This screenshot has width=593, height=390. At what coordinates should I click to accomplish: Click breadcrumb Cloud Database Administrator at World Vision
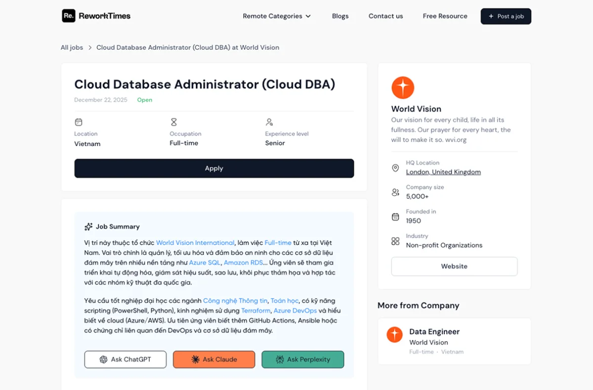tap(188, 47)
